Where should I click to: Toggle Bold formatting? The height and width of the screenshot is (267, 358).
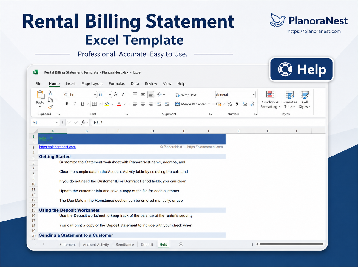point(67,104)
